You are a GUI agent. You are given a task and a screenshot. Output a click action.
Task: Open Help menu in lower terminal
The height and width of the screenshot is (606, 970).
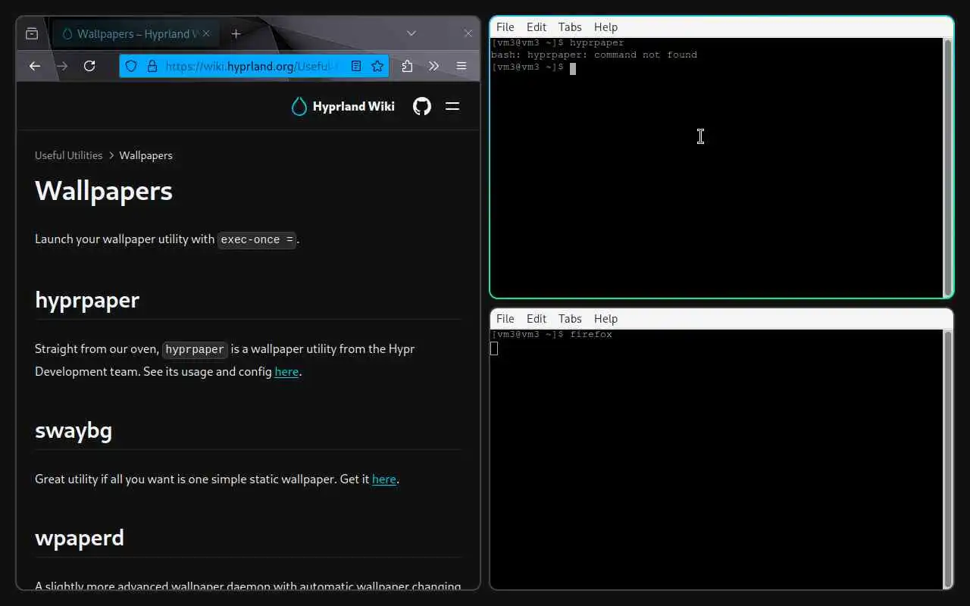[x=605, y=319]
